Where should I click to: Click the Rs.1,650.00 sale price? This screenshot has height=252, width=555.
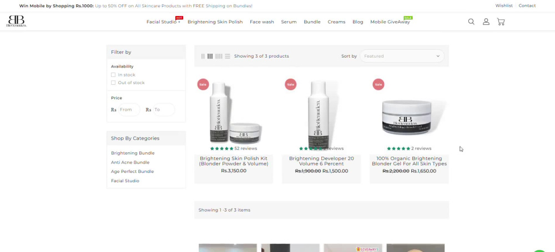[x=423, y=171]
